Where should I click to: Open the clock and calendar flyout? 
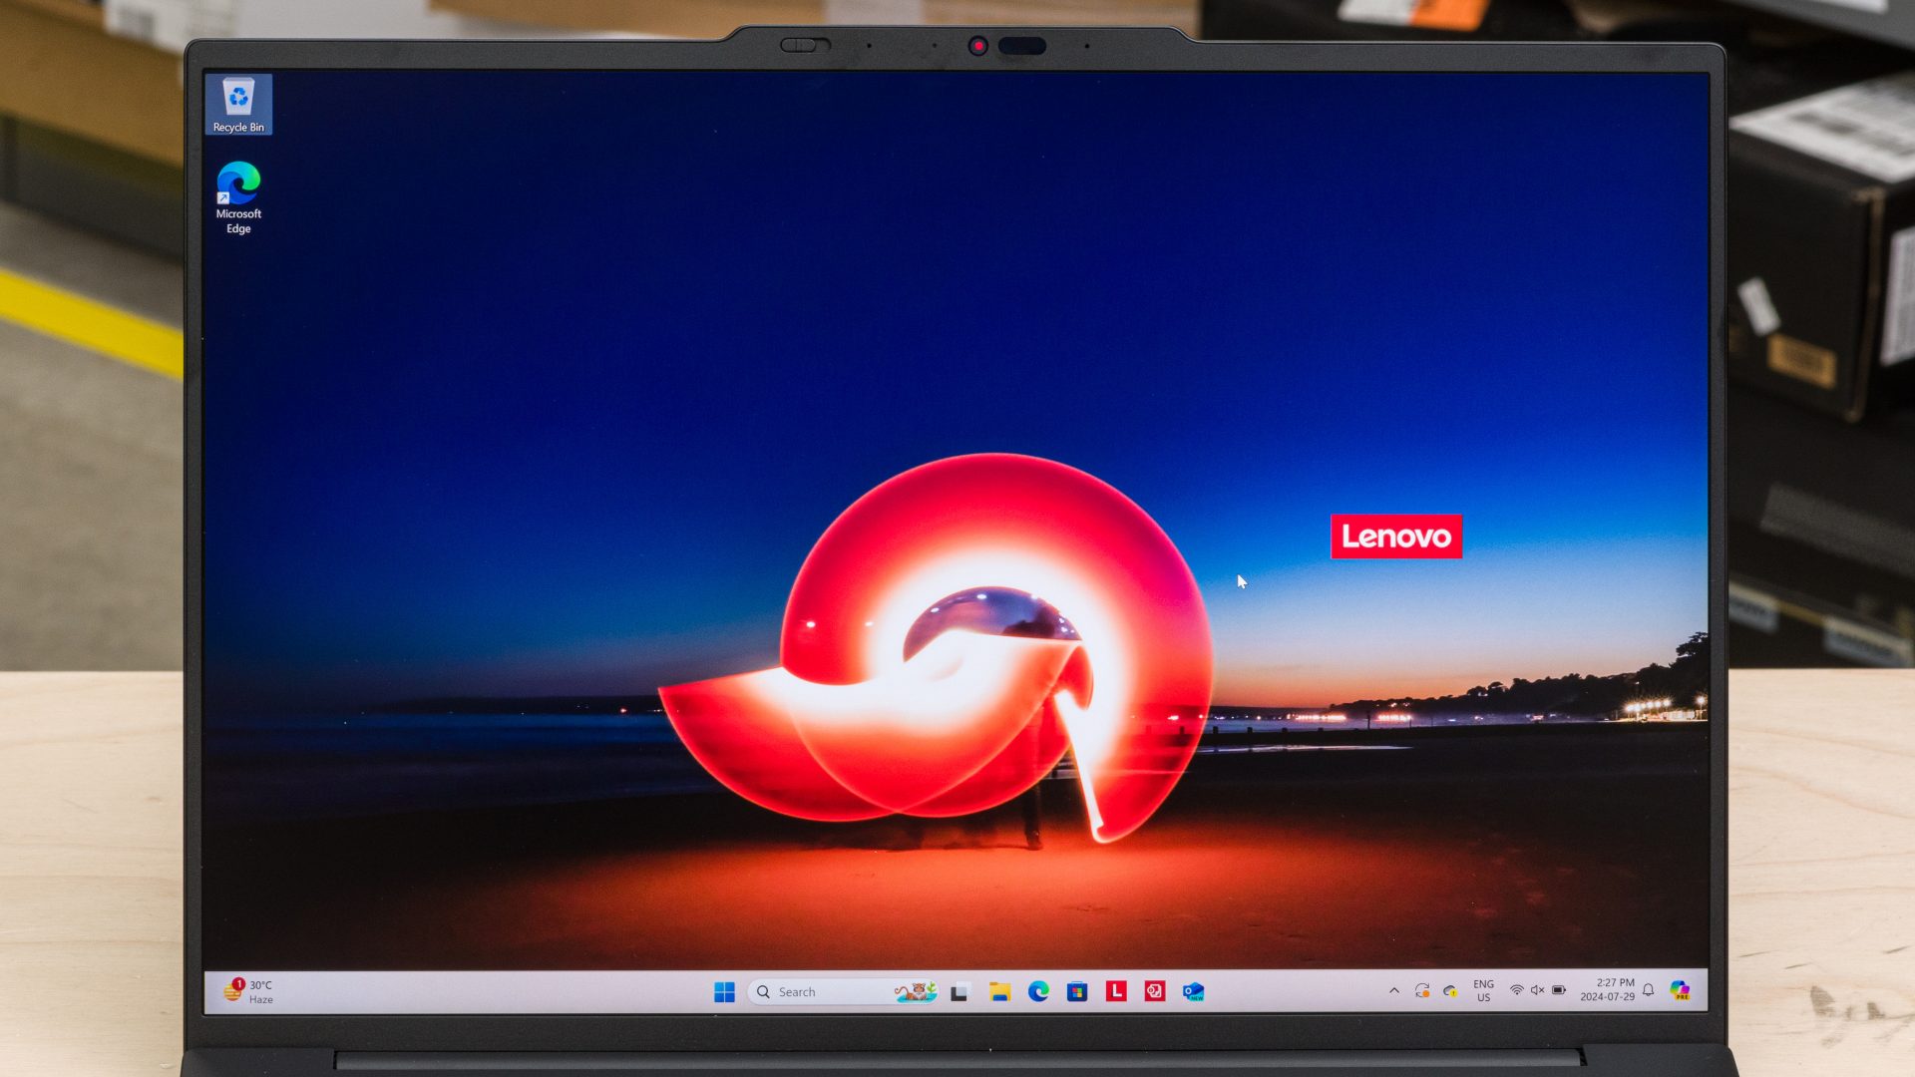[x=1608, y=990]
